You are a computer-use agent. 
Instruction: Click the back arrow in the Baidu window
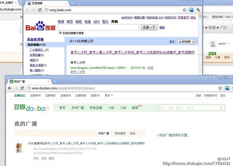pos(27,10)
